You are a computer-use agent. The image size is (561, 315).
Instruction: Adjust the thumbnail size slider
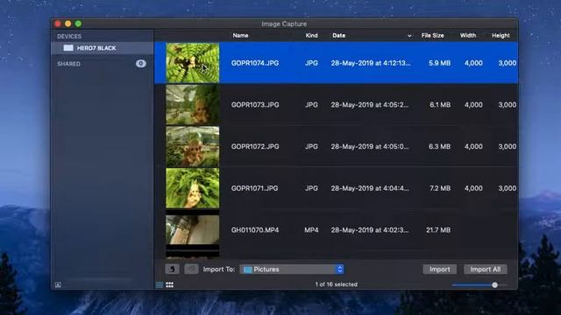point(494,285)
